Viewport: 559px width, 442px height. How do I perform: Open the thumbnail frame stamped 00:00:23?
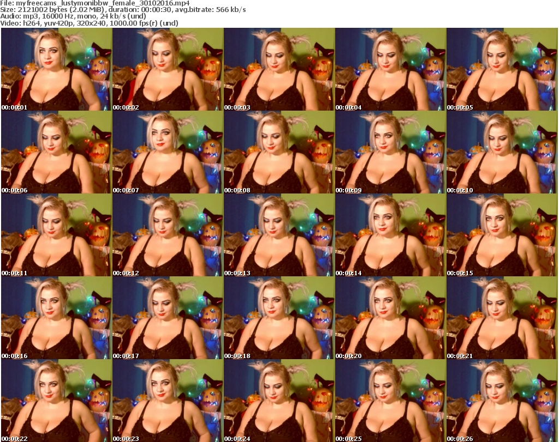click(168, 401)
